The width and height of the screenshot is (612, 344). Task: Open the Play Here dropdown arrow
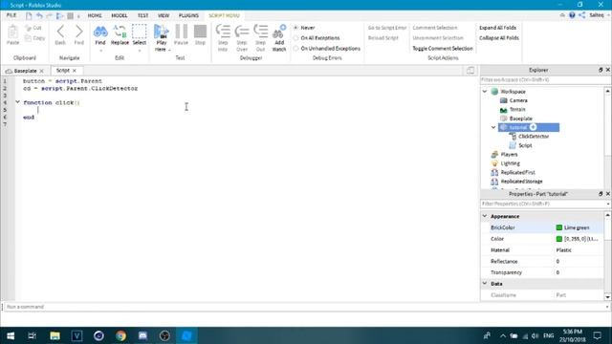[x=169, y=50]
